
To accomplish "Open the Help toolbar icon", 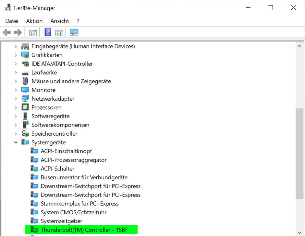I will 48,32.
